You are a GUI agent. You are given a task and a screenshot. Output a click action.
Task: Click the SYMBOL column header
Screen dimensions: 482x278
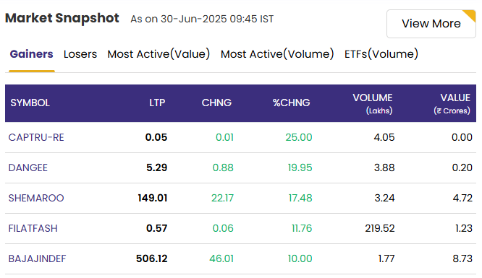pos(30,103)
